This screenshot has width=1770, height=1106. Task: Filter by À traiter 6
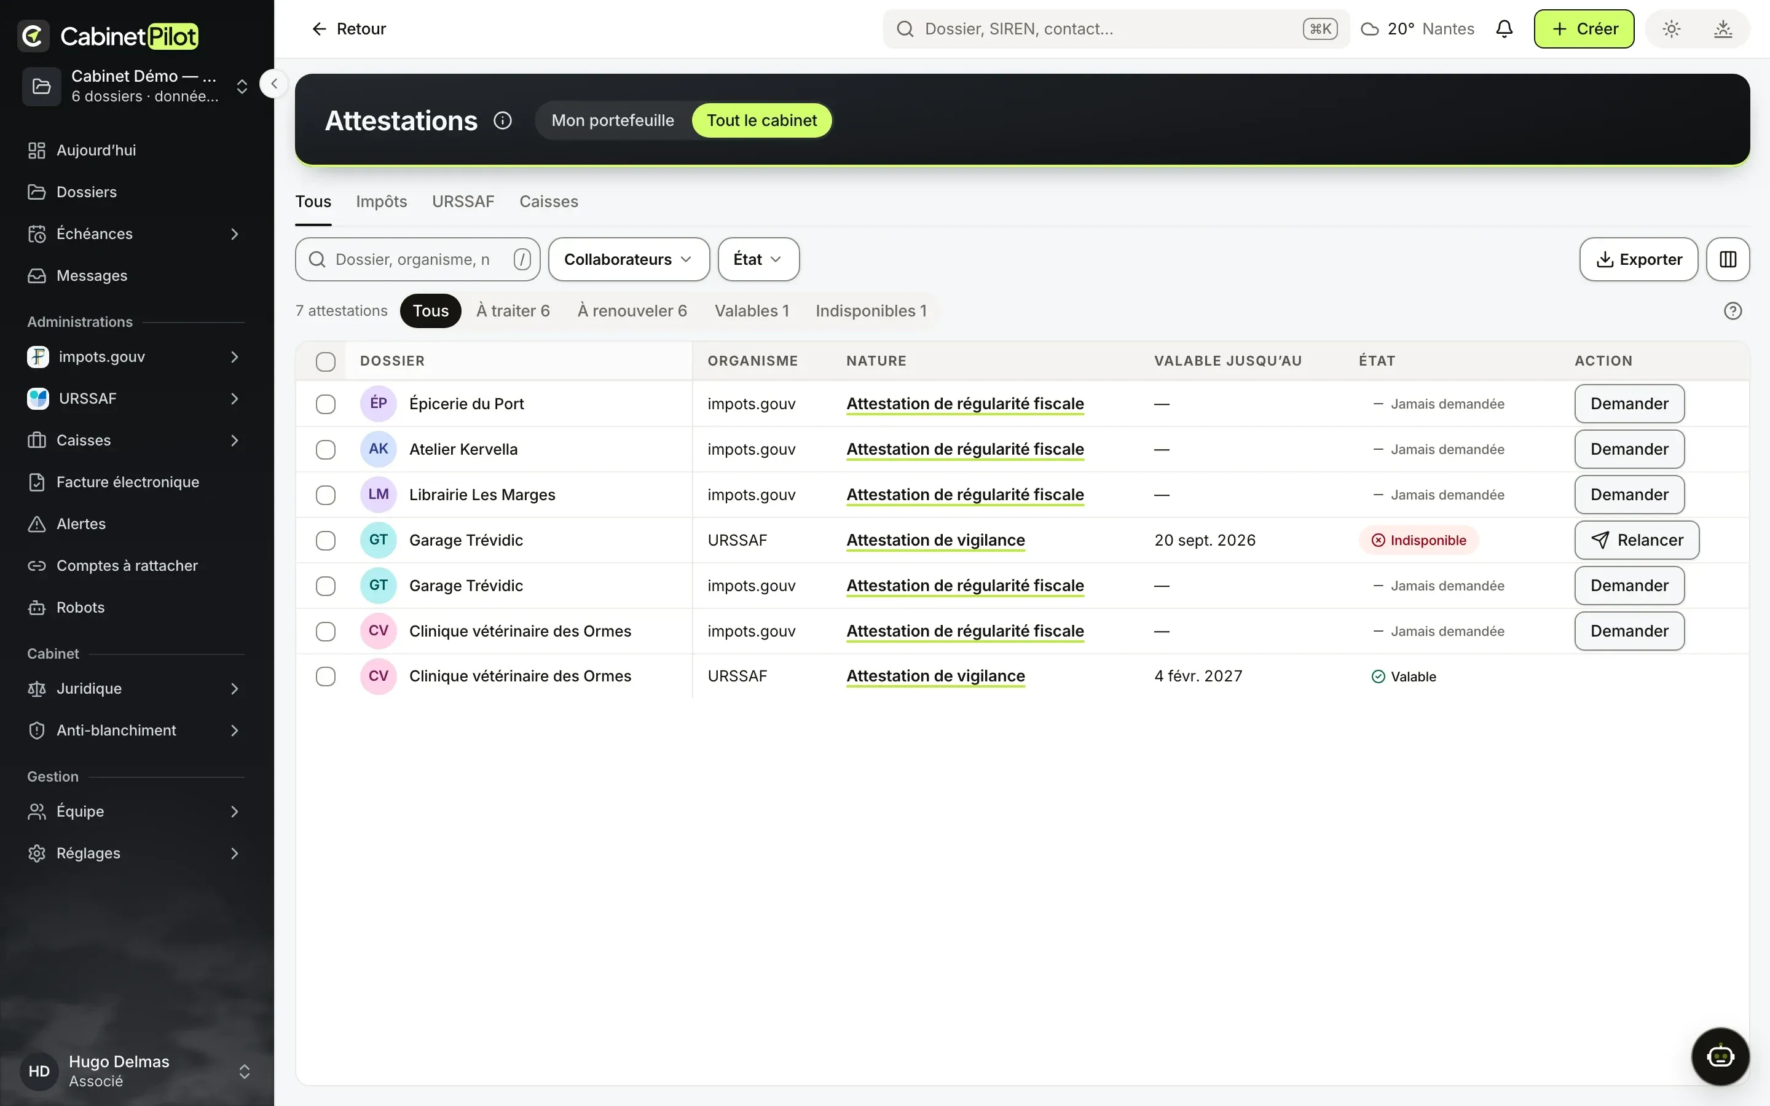point(513,311)
